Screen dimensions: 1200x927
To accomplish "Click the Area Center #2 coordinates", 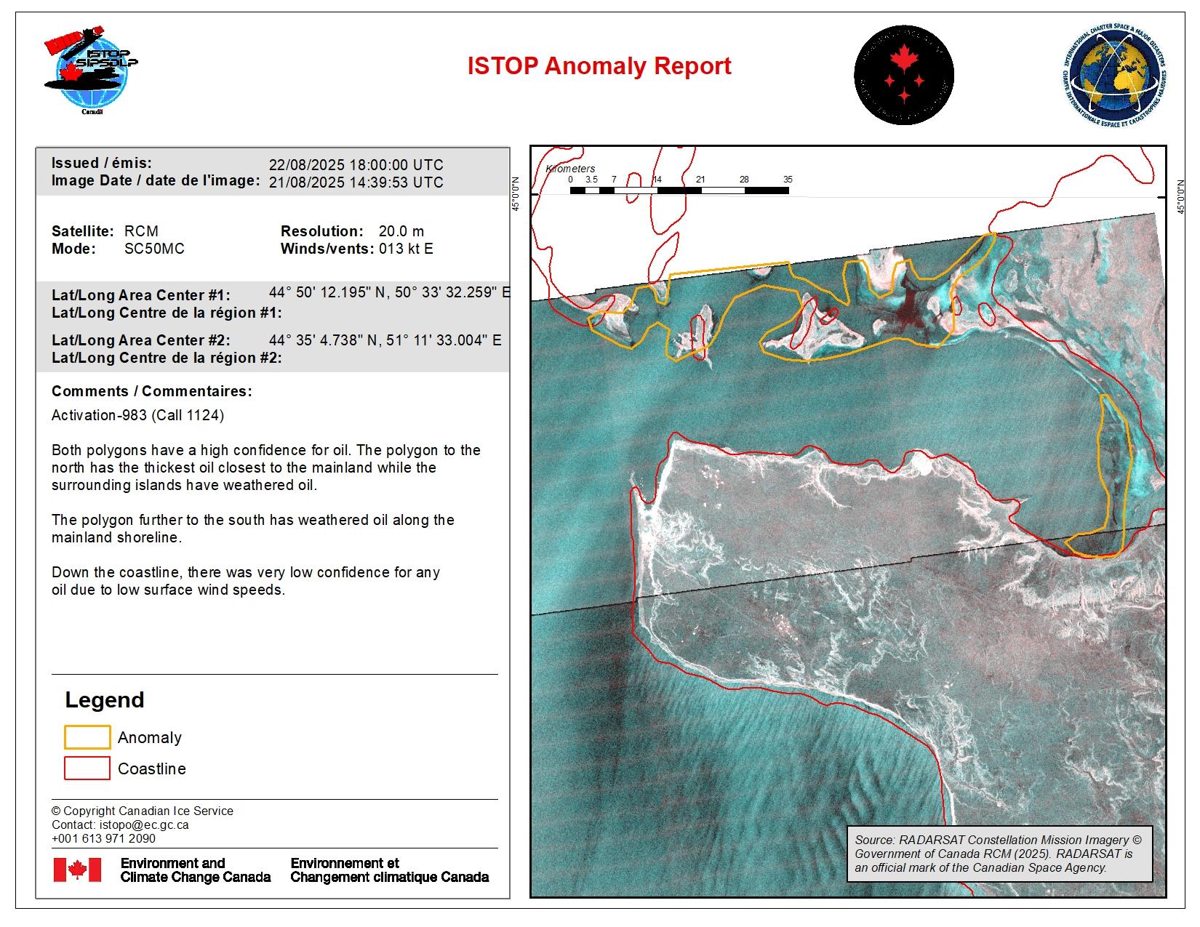I will pyautogui.click(x=385, y=340).
